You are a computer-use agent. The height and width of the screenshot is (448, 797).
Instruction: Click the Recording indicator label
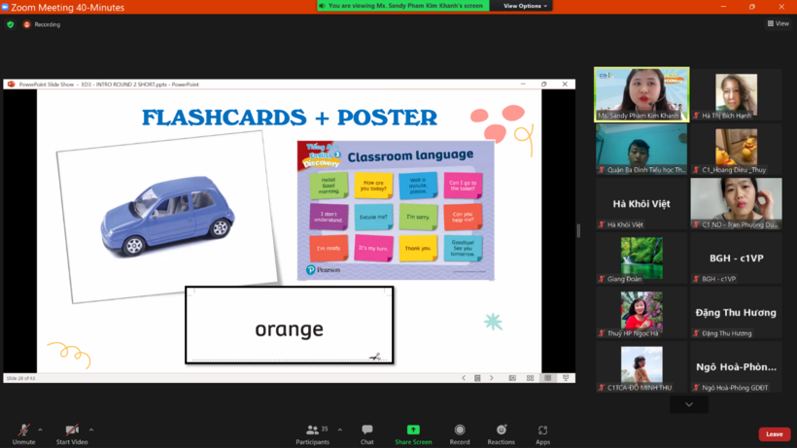[47, 24]
